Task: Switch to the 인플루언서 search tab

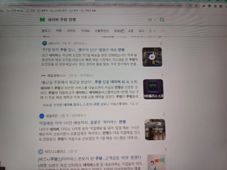Action: 102,31
